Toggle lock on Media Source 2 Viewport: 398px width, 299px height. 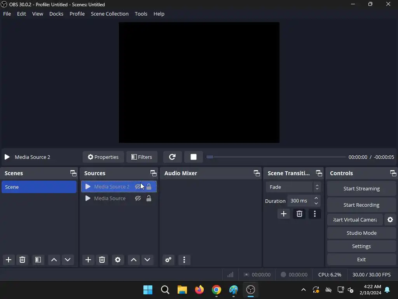tap(149, 186)
